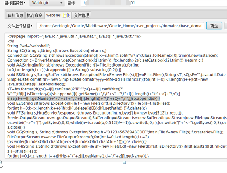
Task: Click the 文件上传路径 path input field
Action: click(x=120, y=26)
